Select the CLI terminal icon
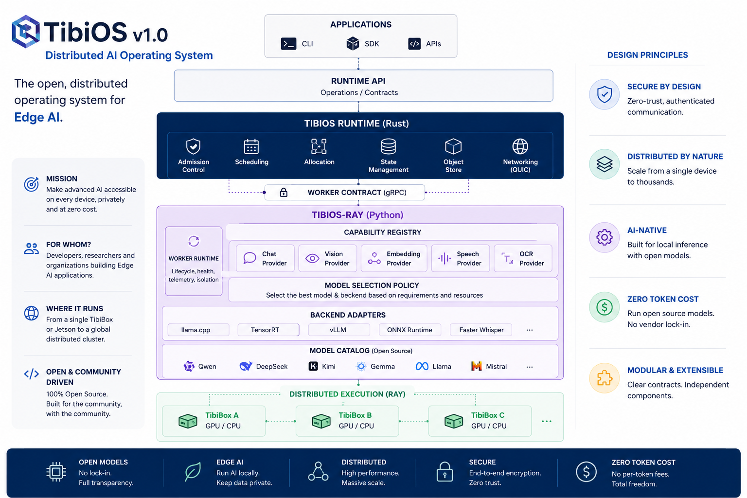Screen dimensions: 747x498 pos(289,44)
